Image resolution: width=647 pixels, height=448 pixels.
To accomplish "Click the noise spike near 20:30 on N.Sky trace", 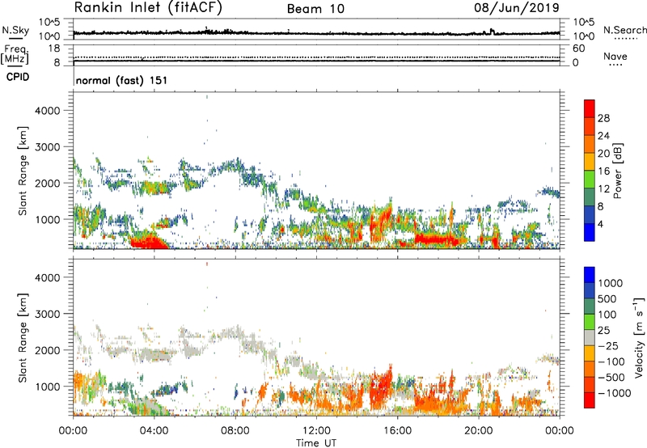I will 492,31.
